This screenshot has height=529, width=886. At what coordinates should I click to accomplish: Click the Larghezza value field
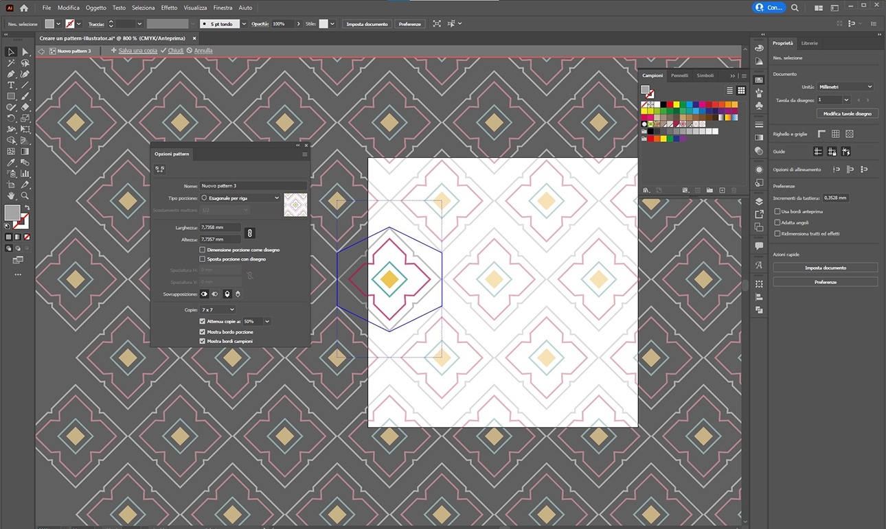tap(220, 226)
